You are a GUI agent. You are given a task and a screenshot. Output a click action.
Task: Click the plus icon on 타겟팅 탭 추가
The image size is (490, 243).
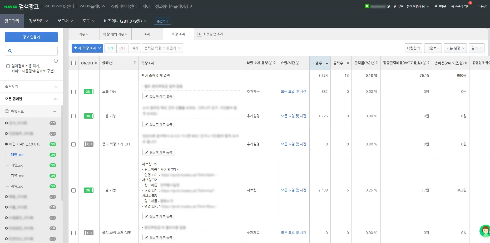[x=200, y=34]
